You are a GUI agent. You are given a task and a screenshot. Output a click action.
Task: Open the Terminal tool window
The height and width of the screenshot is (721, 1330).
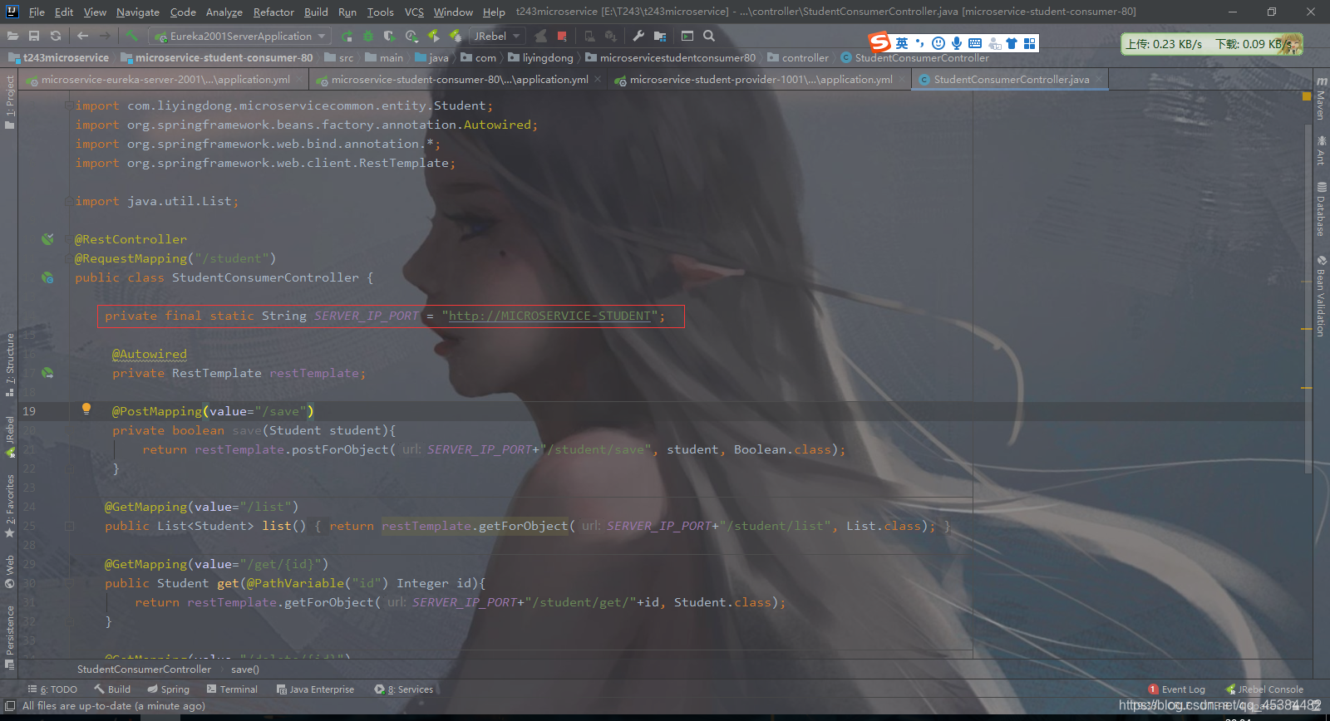233,689
